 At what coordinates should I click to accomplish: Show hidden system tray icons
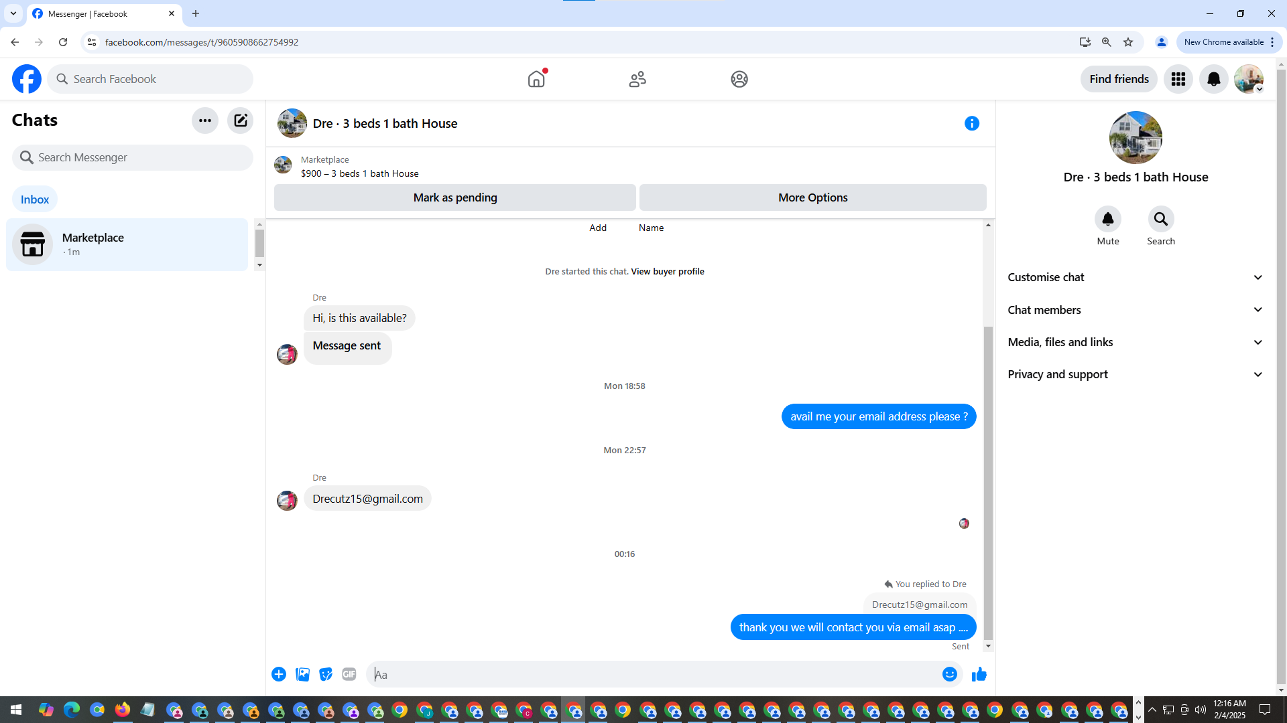[x=1152, y=710]
